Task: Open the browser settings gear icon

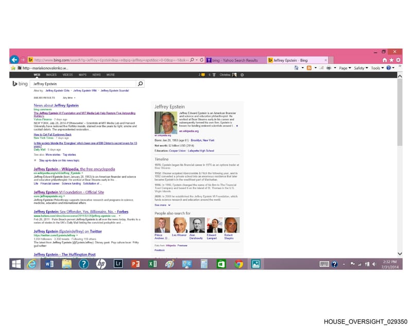Action: click(x=398, y=60)
